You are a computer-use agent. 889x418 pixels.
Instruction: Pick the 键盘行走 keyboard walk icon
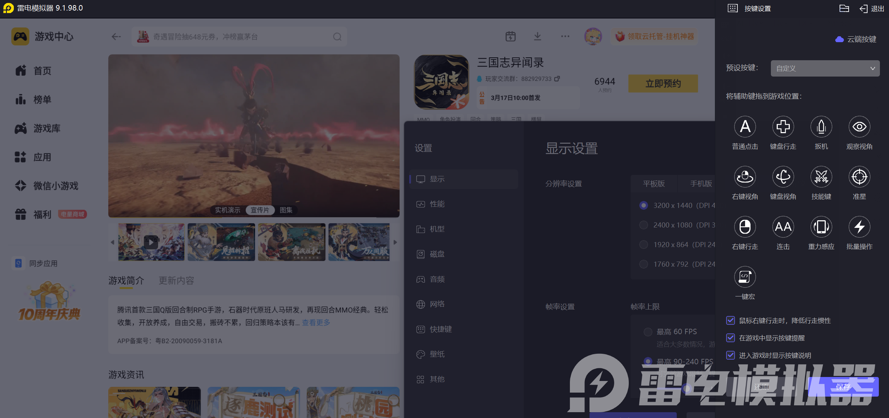coord(783,127)
